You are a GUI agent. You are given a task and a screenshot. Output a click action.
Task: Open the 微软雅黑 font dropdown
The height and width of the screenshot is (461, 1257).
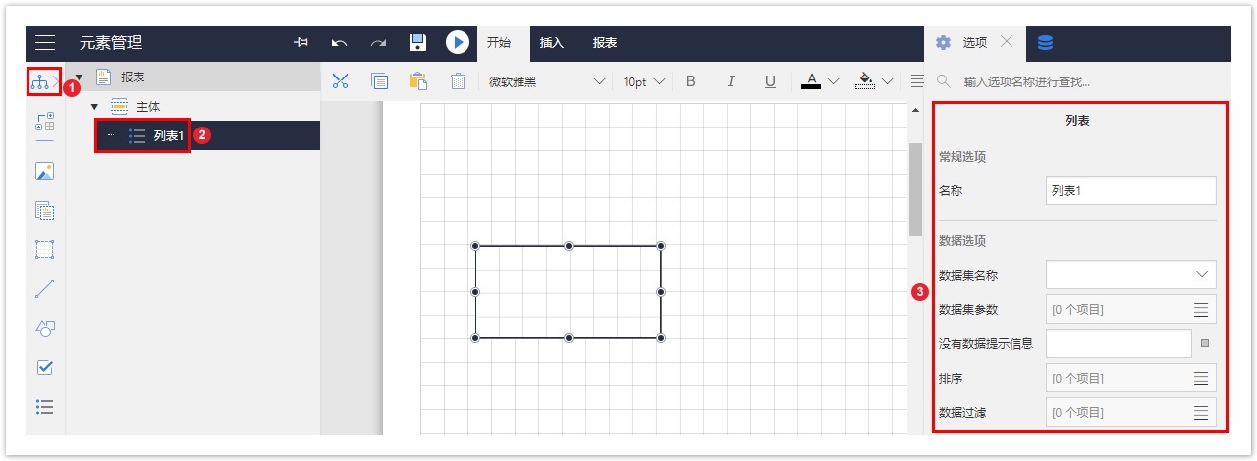point(546,81)
